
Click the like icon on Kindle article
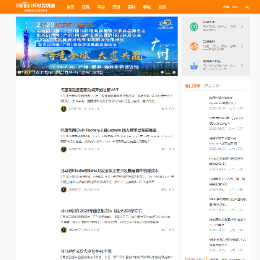(x=170, y=189)
